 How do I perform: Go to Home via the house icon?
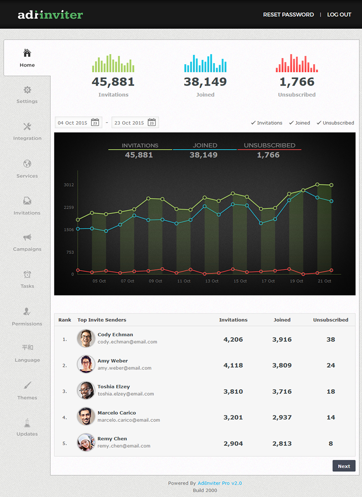pyautogui.click(x=27, y=53)
